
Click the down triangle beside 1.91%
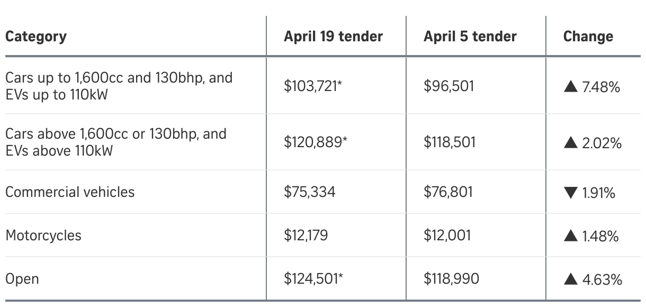pos(571,193)
